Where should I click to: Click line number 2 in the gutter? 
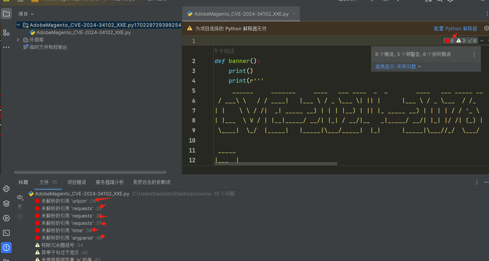(194, 61)
